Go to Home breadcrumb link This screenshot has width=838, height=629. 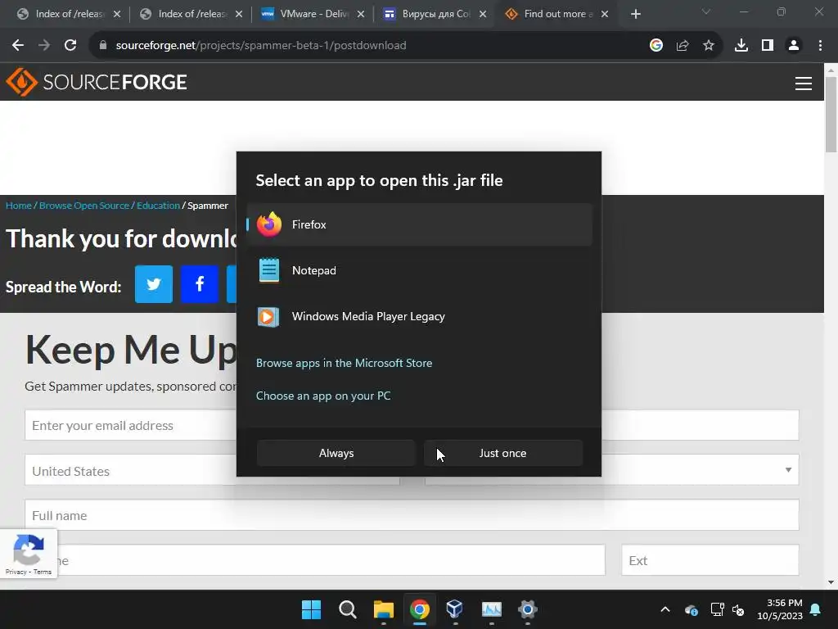[x=19, y=206]
